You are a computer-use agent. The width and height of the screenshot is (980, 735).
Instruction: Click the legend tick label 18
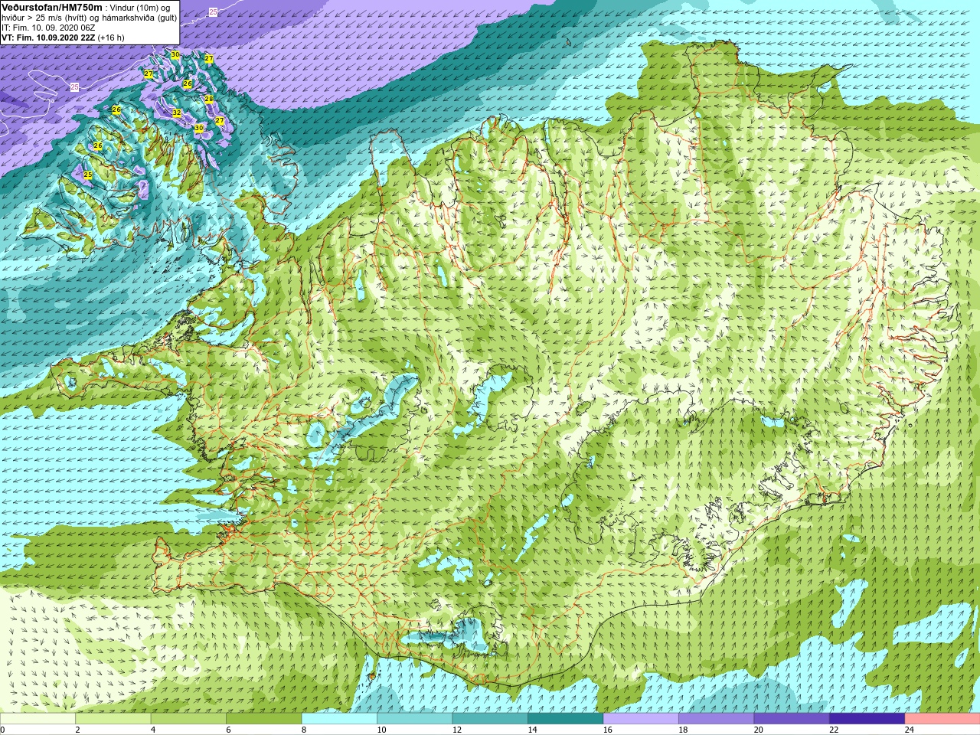click(x=683, y=730)
